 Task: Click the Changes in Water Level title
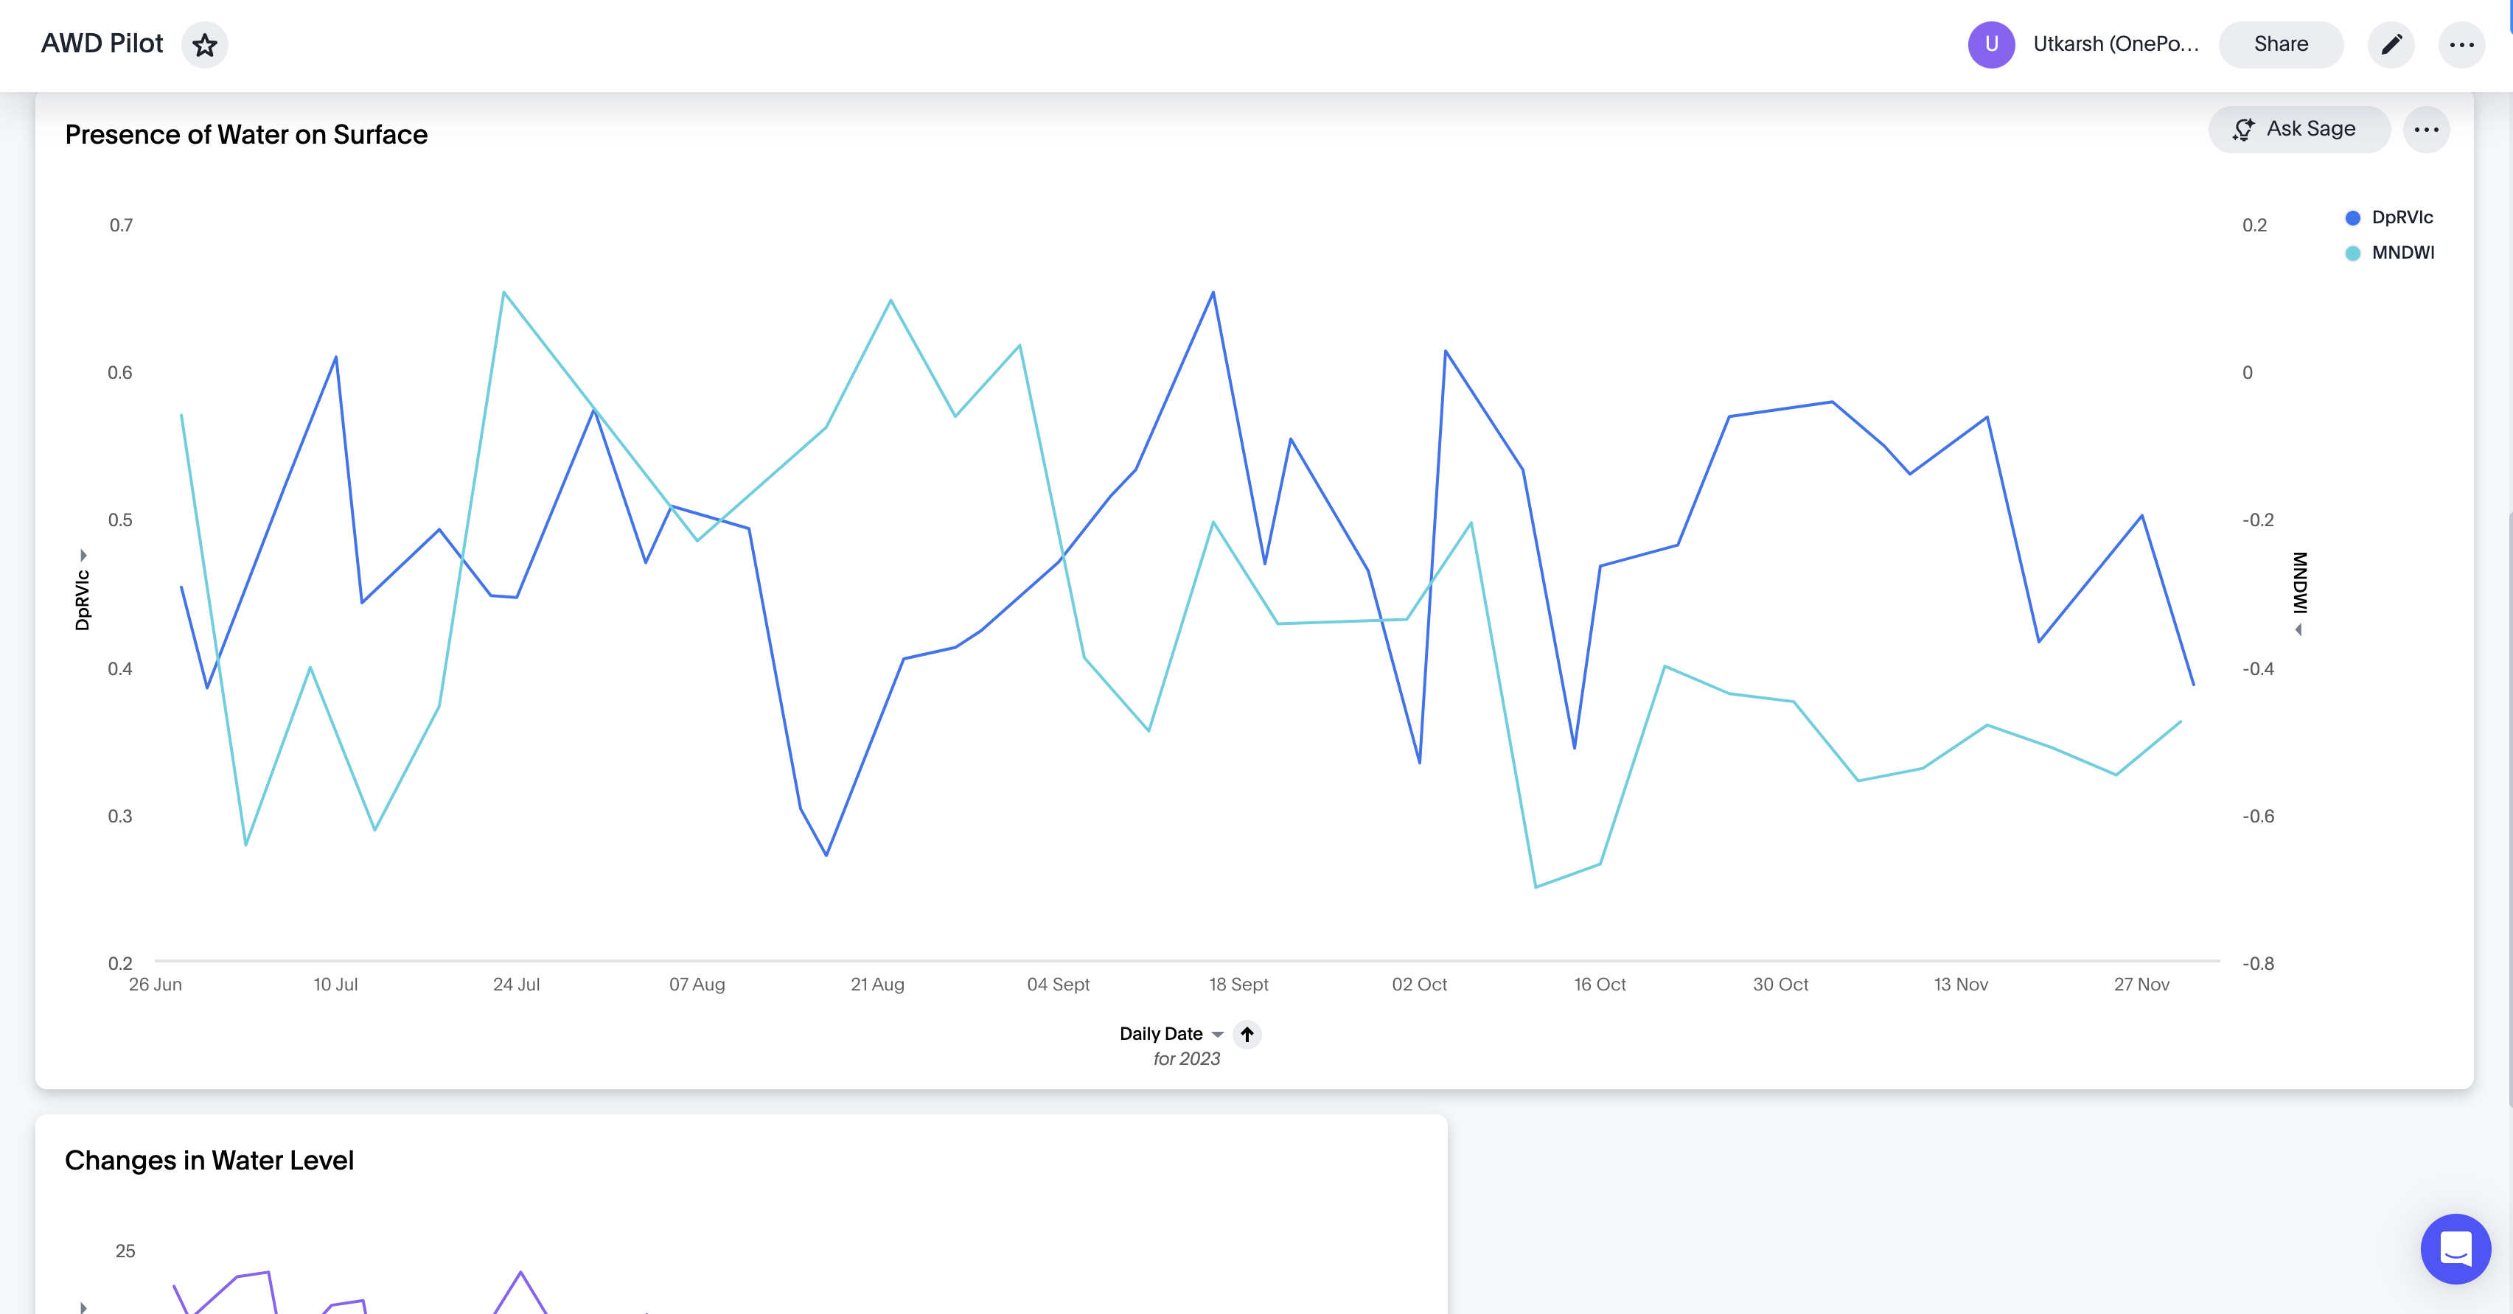(209, 1160)
